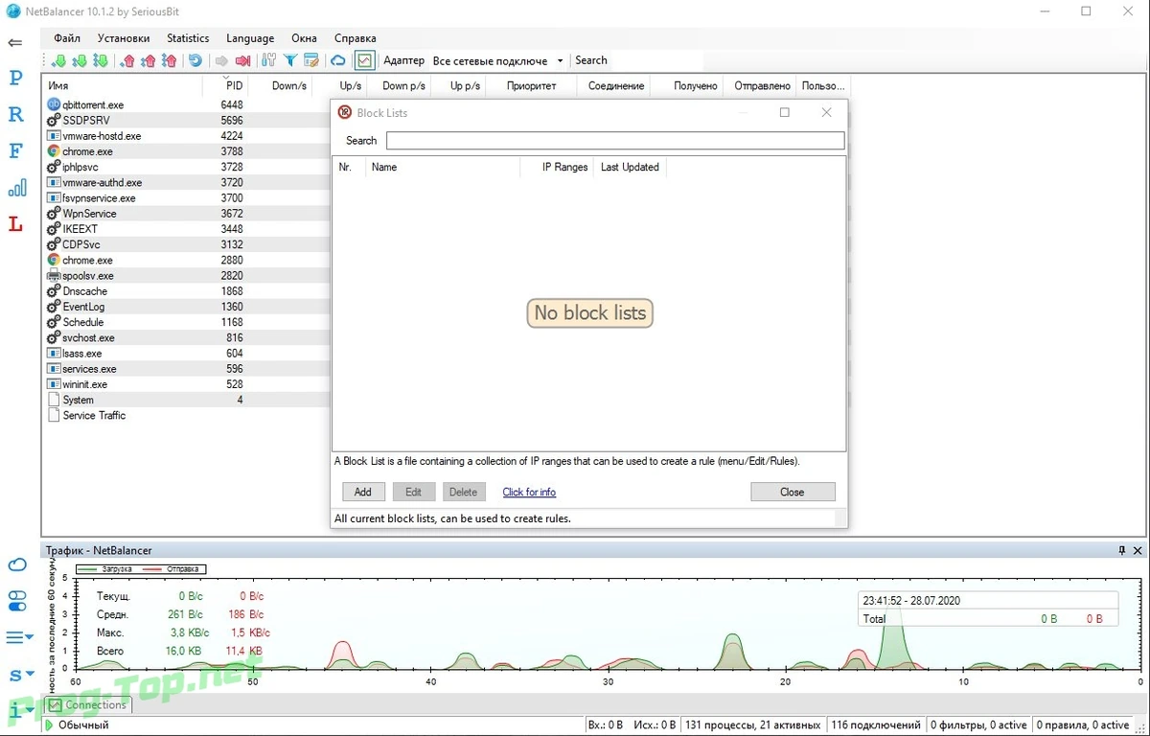Open the Language menu

(250, 38)
